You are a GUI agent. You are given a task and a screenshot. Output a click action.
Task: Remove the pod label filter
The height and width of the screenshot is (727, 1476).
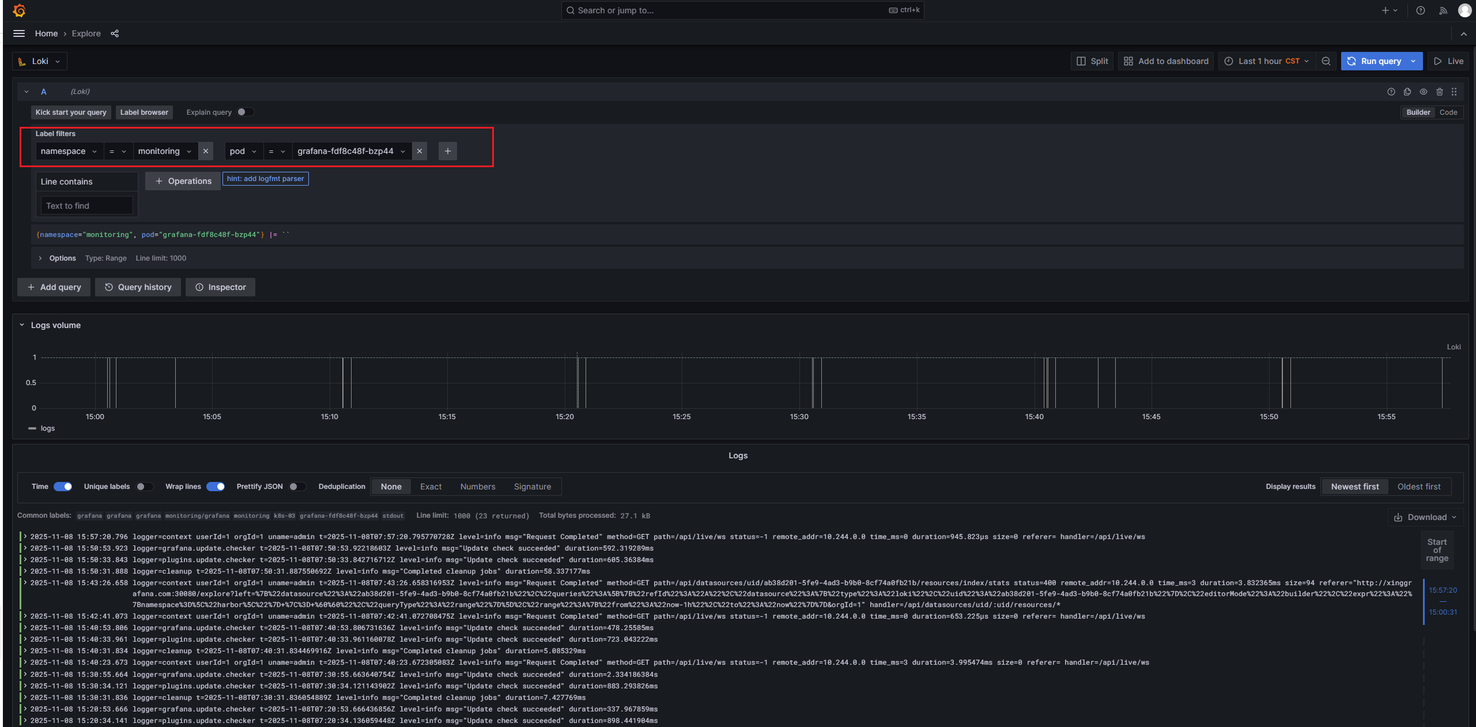[420, 151]
